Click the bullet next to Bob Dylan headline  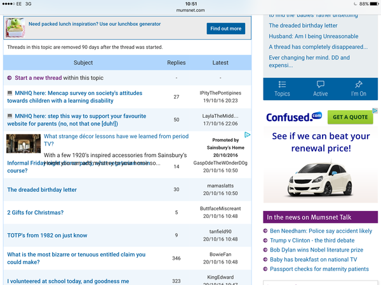[265, 250]
